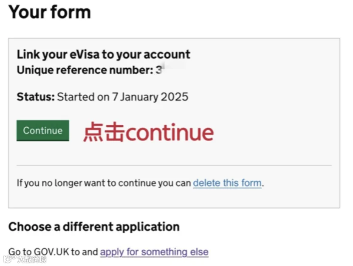Image resolution: width=353 pixels, height=266 pixels.
Task: Click the bold 'Status:' label
Action: click(36, 97)
